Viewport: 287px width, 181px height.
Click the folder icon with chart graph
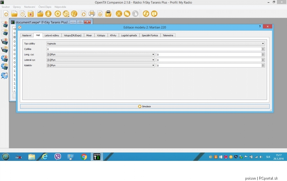40,14
